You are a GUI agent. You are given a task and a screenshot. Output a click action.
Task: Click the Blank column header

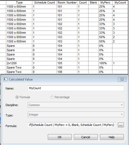[x=93, y=2]
